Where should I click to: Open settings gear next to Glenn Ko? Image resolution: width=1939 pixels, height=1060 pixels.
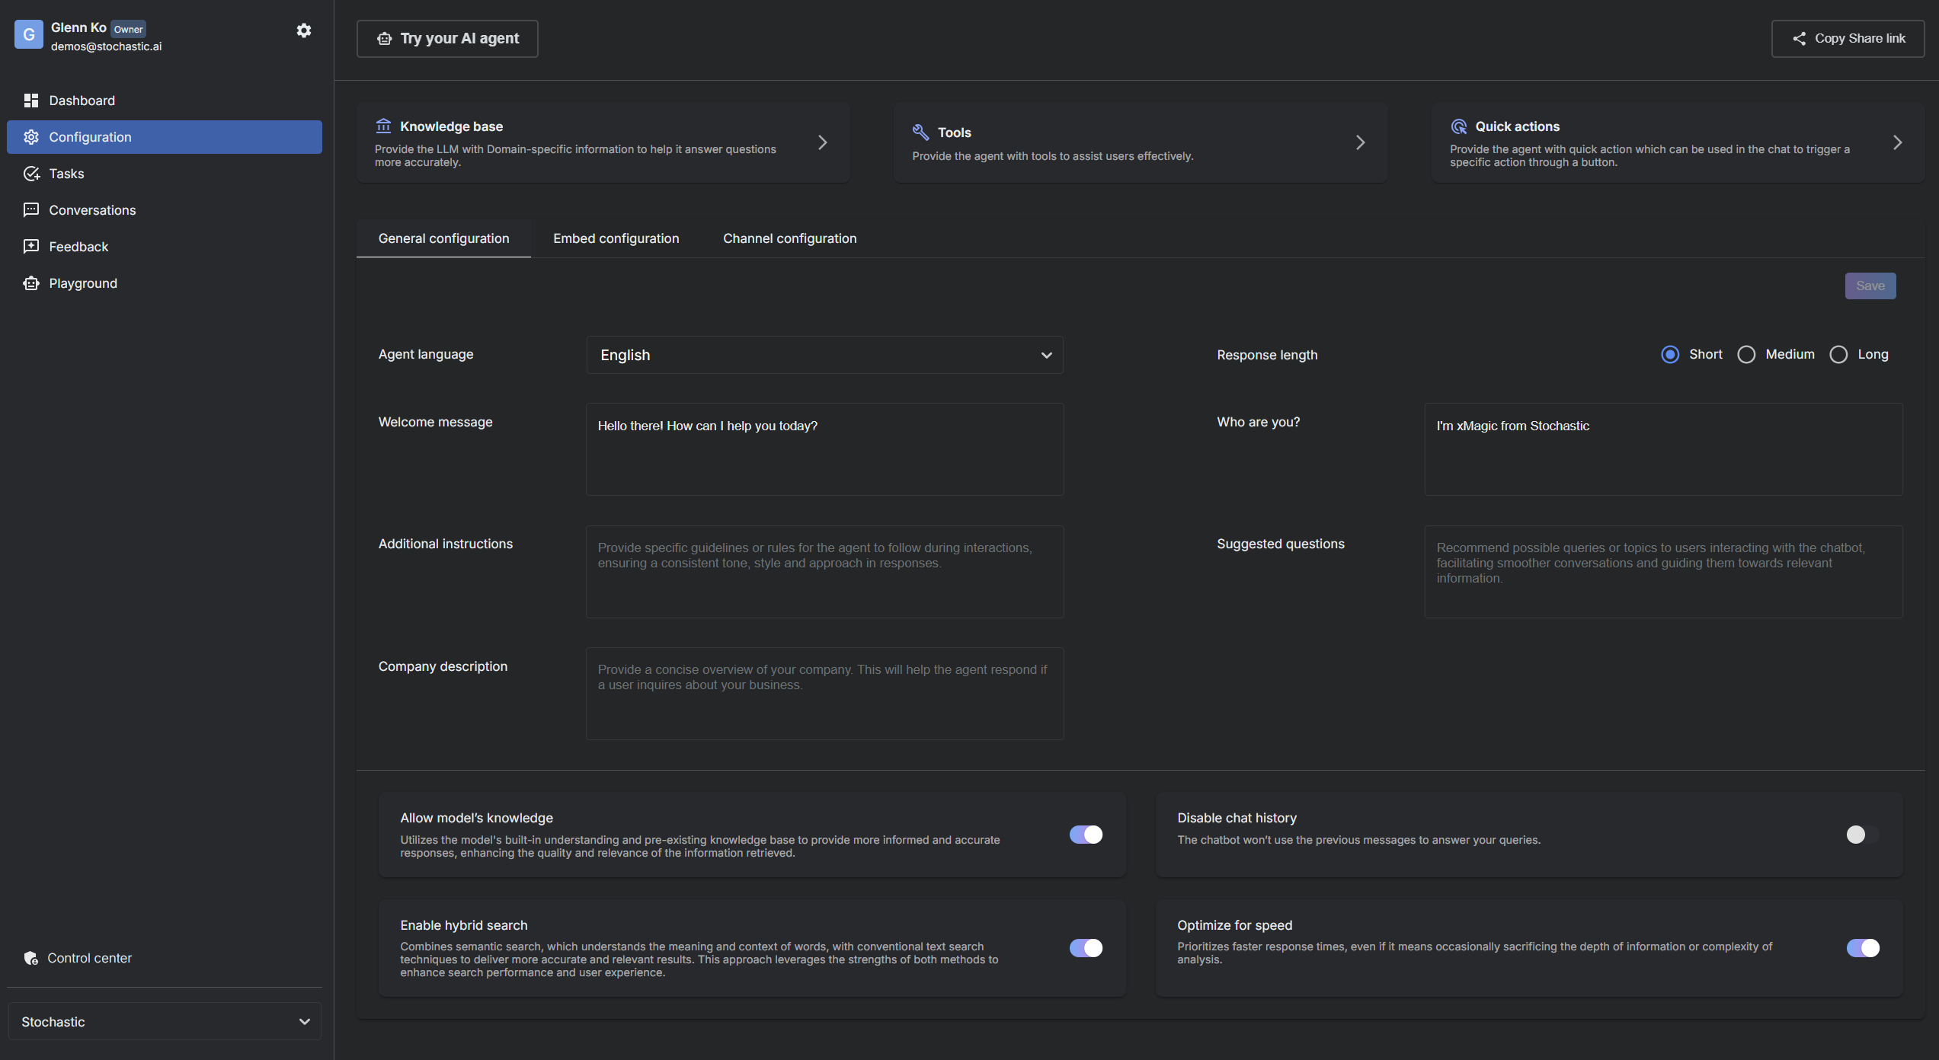(304, 30)
